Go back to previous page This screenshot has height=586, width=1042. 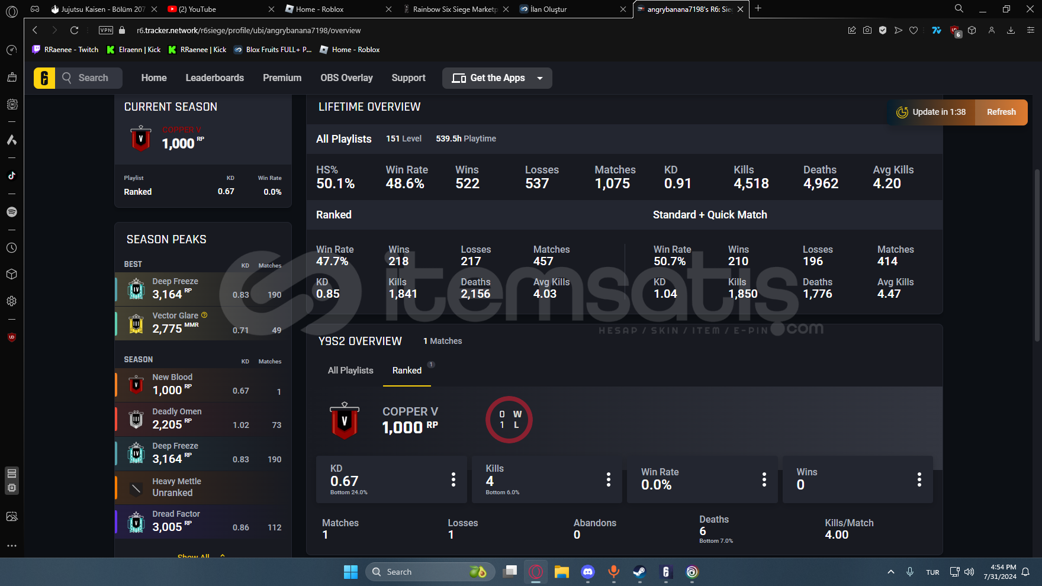coord(35,30)
